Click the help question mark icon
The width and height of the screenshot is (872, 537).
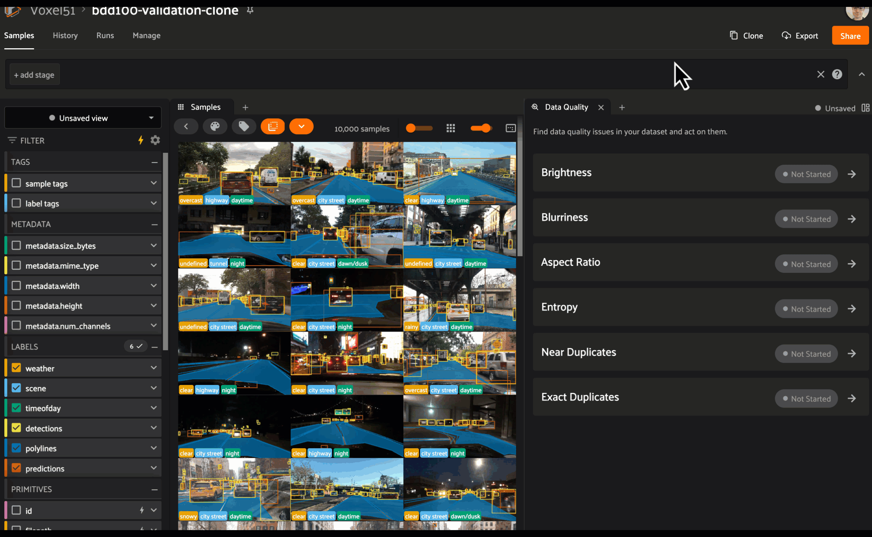tap(837, 74)
